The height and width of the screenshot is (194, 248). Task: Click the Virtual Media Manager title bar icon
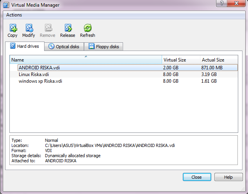point(6,5)
